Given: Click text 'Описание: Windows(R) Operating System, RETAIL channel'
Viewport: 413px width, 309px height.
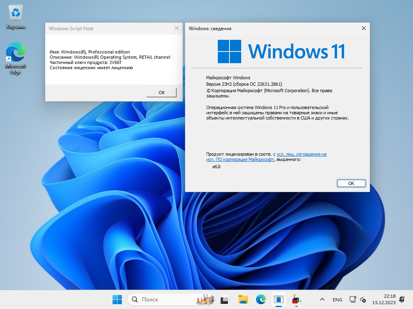Looking at the screenshot, I should click(x=110, y=57).
